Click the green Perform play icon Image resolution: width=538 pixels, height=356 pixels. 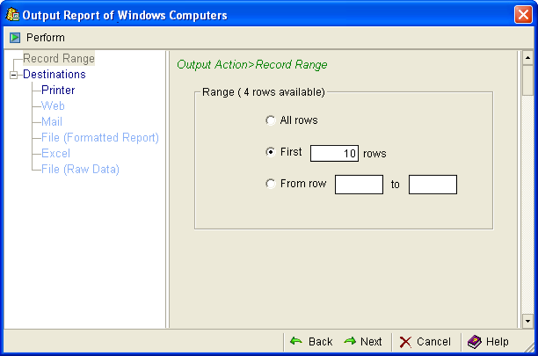click(15, 38)
